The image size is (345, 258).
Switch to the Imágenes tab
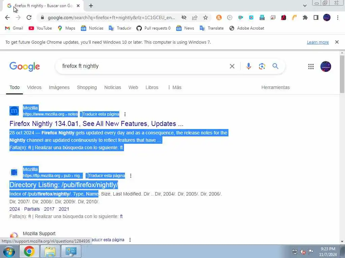[x=59, y=87]
